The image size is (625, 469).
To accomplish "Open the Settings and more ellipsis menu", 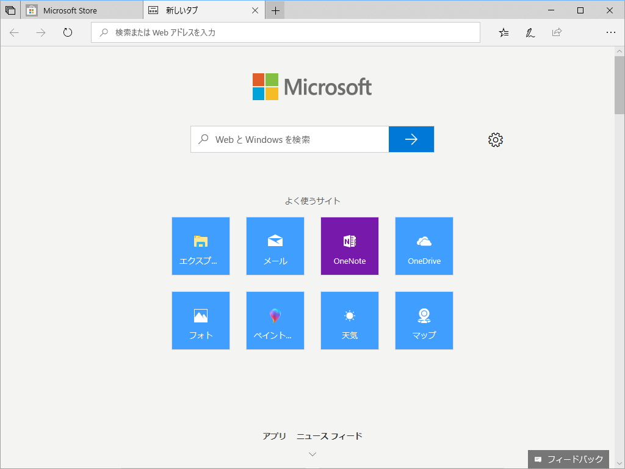I will (610, 33).
